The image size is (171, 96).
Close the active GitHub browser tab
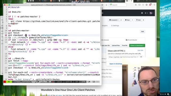(x=131, y=1)
